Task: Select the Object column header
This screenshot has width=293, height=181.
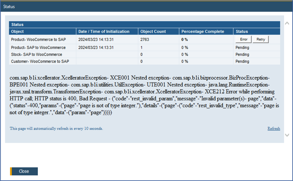Action: (17, 31)
